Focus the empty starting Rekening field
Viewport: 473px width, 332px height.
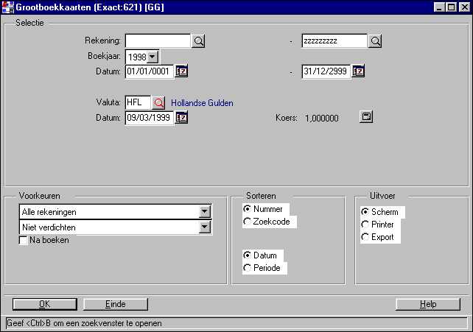(158, 41)
